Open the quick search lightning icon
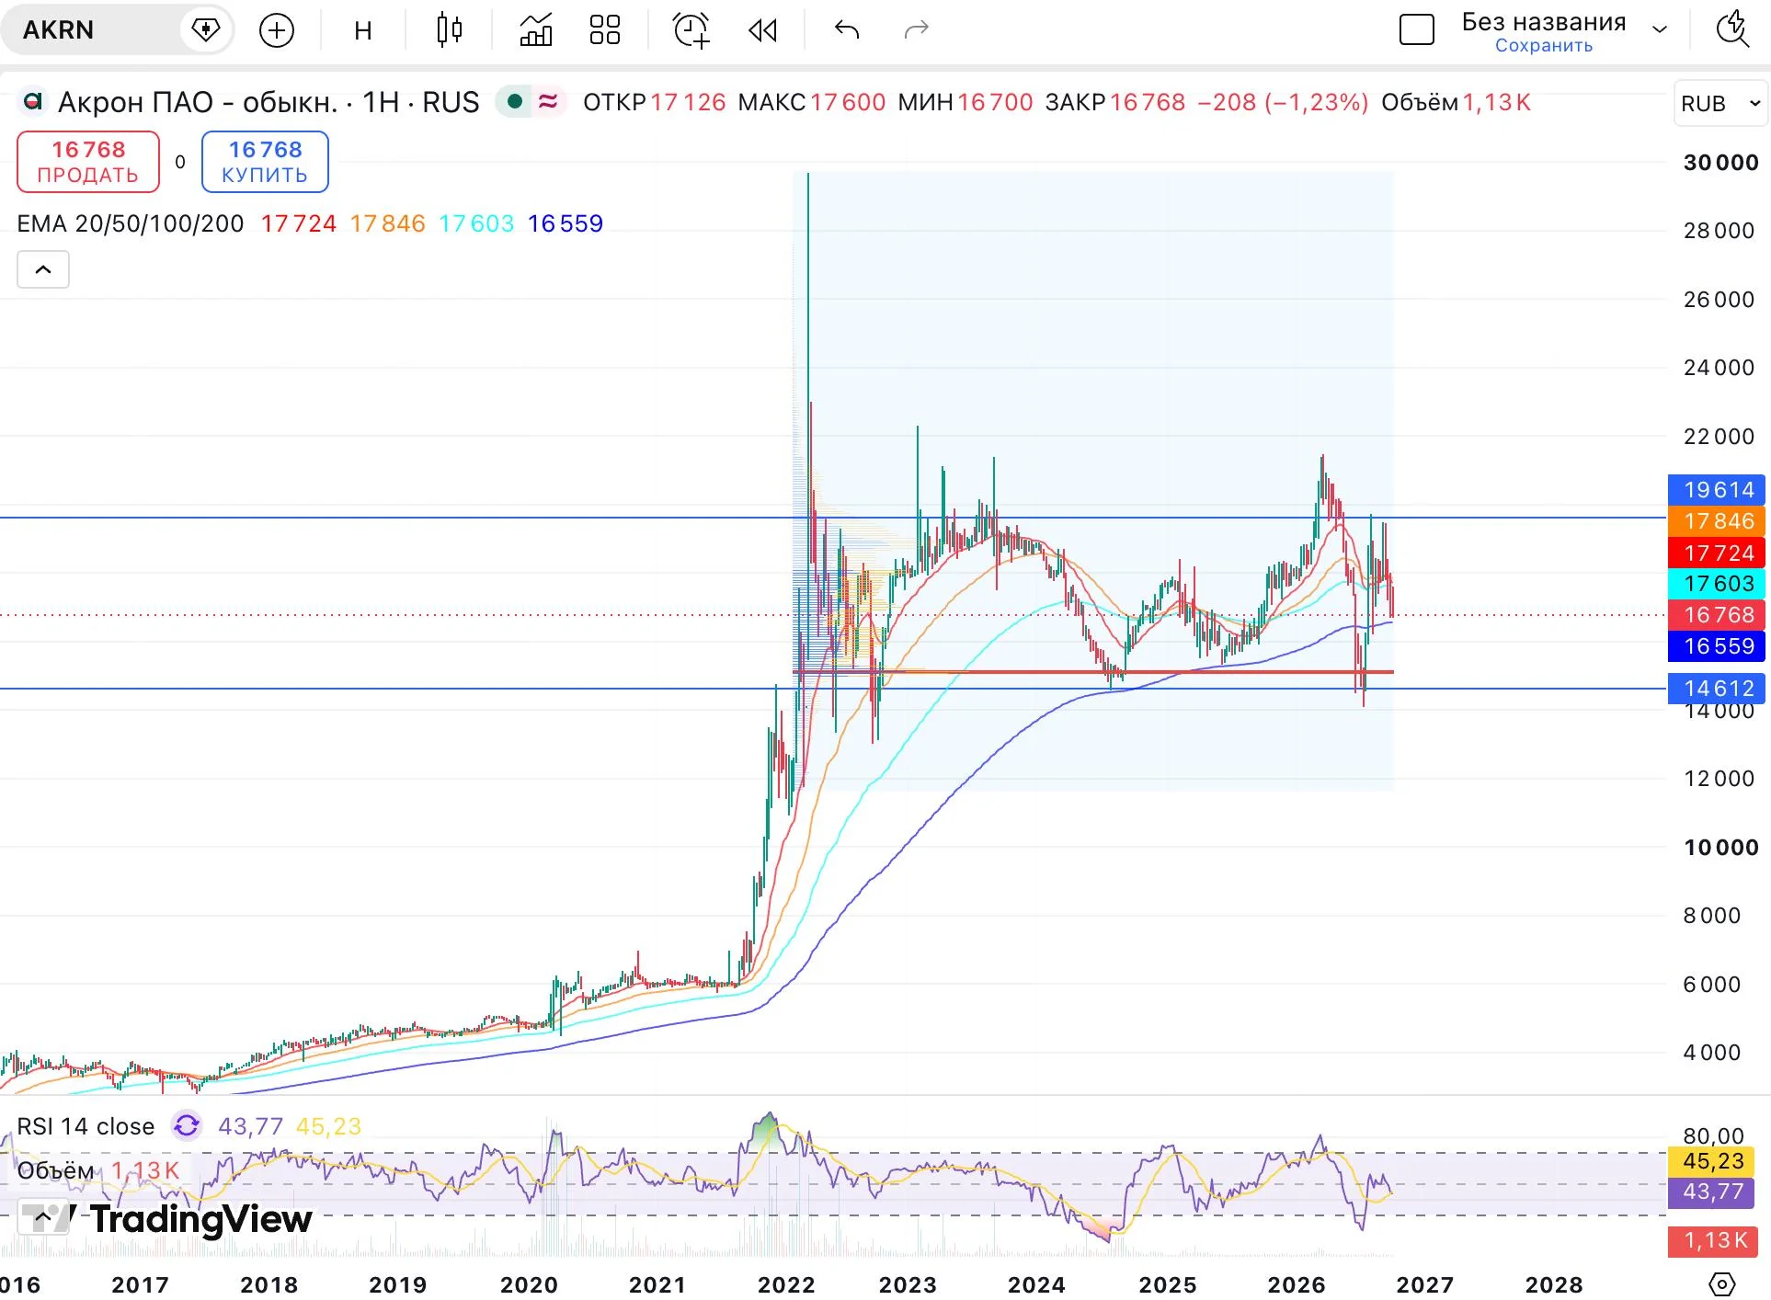 pos(1733,29)
